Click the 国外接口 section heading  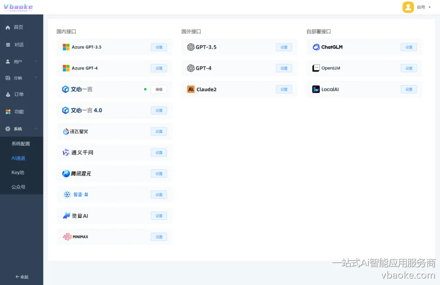191,31
